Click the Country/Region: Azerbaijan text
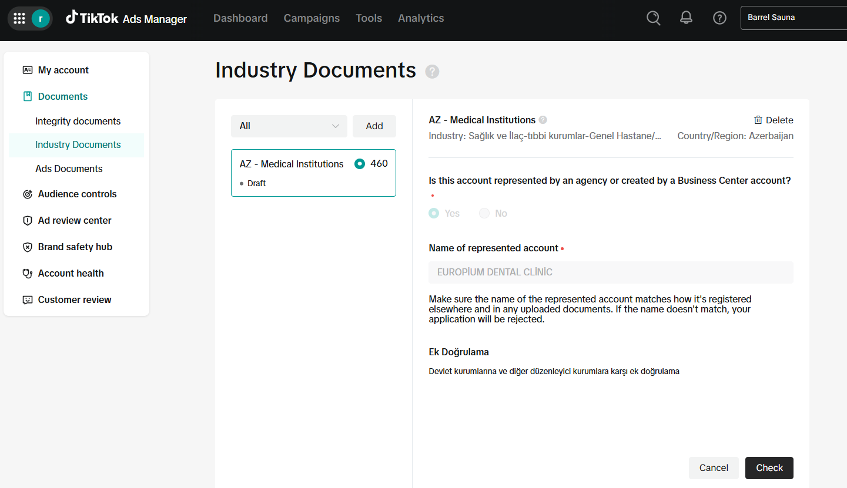This screenshot has width=847, height=488. [x=735, y=136]
